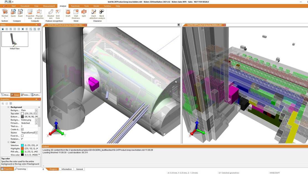Open the Fit background Stretched dropdown

coord(36,123)
